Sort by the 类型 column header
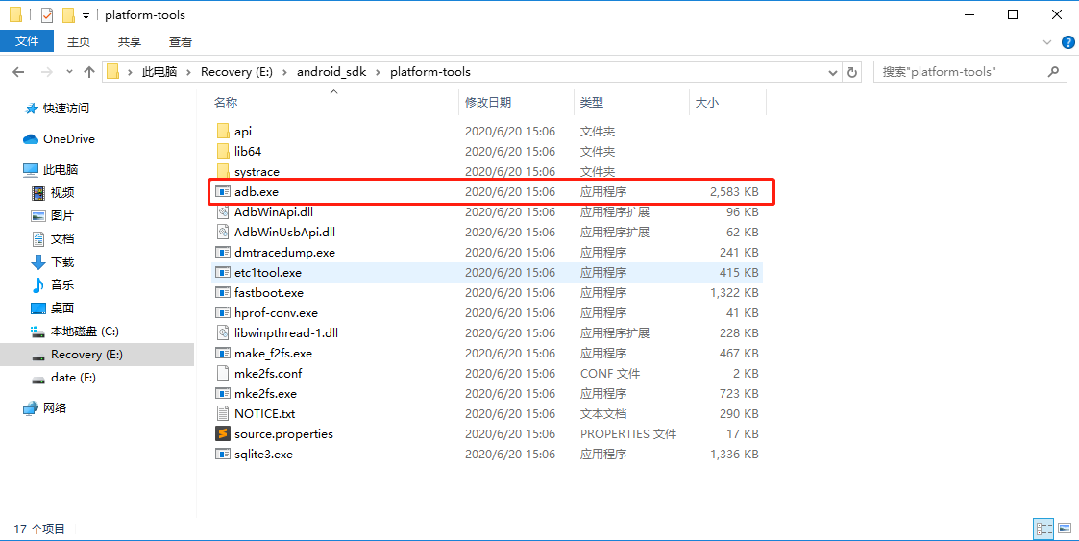 (592, 103)
